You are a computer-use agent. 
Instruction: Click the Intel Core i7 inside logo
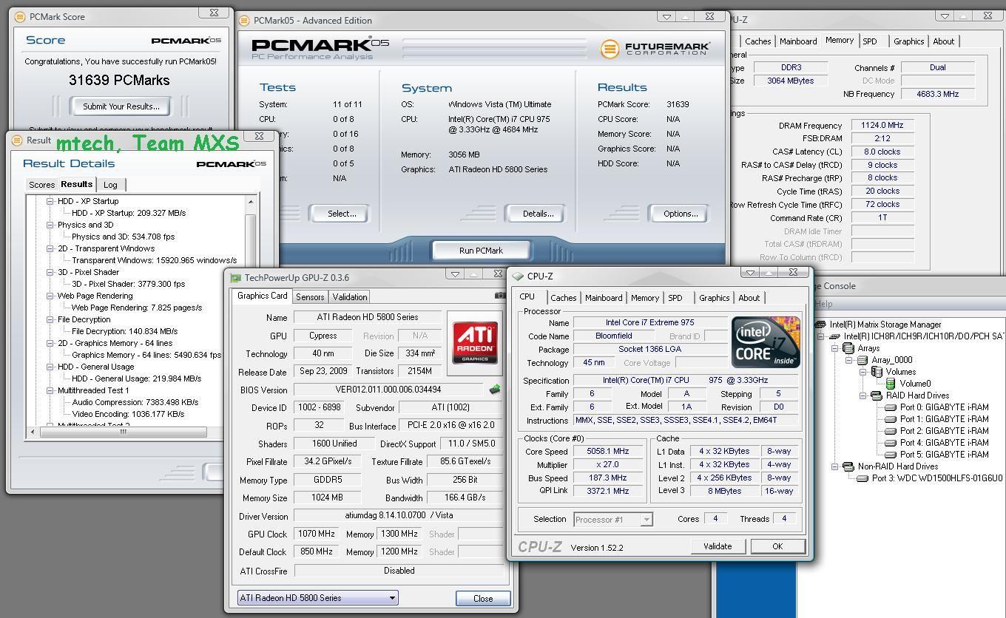(766, 342)
